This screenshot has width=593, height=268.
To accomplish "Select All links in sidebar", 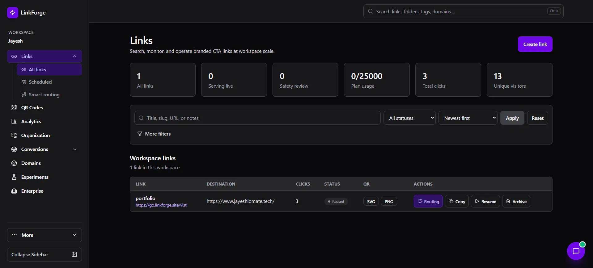I will click(49, 69).
